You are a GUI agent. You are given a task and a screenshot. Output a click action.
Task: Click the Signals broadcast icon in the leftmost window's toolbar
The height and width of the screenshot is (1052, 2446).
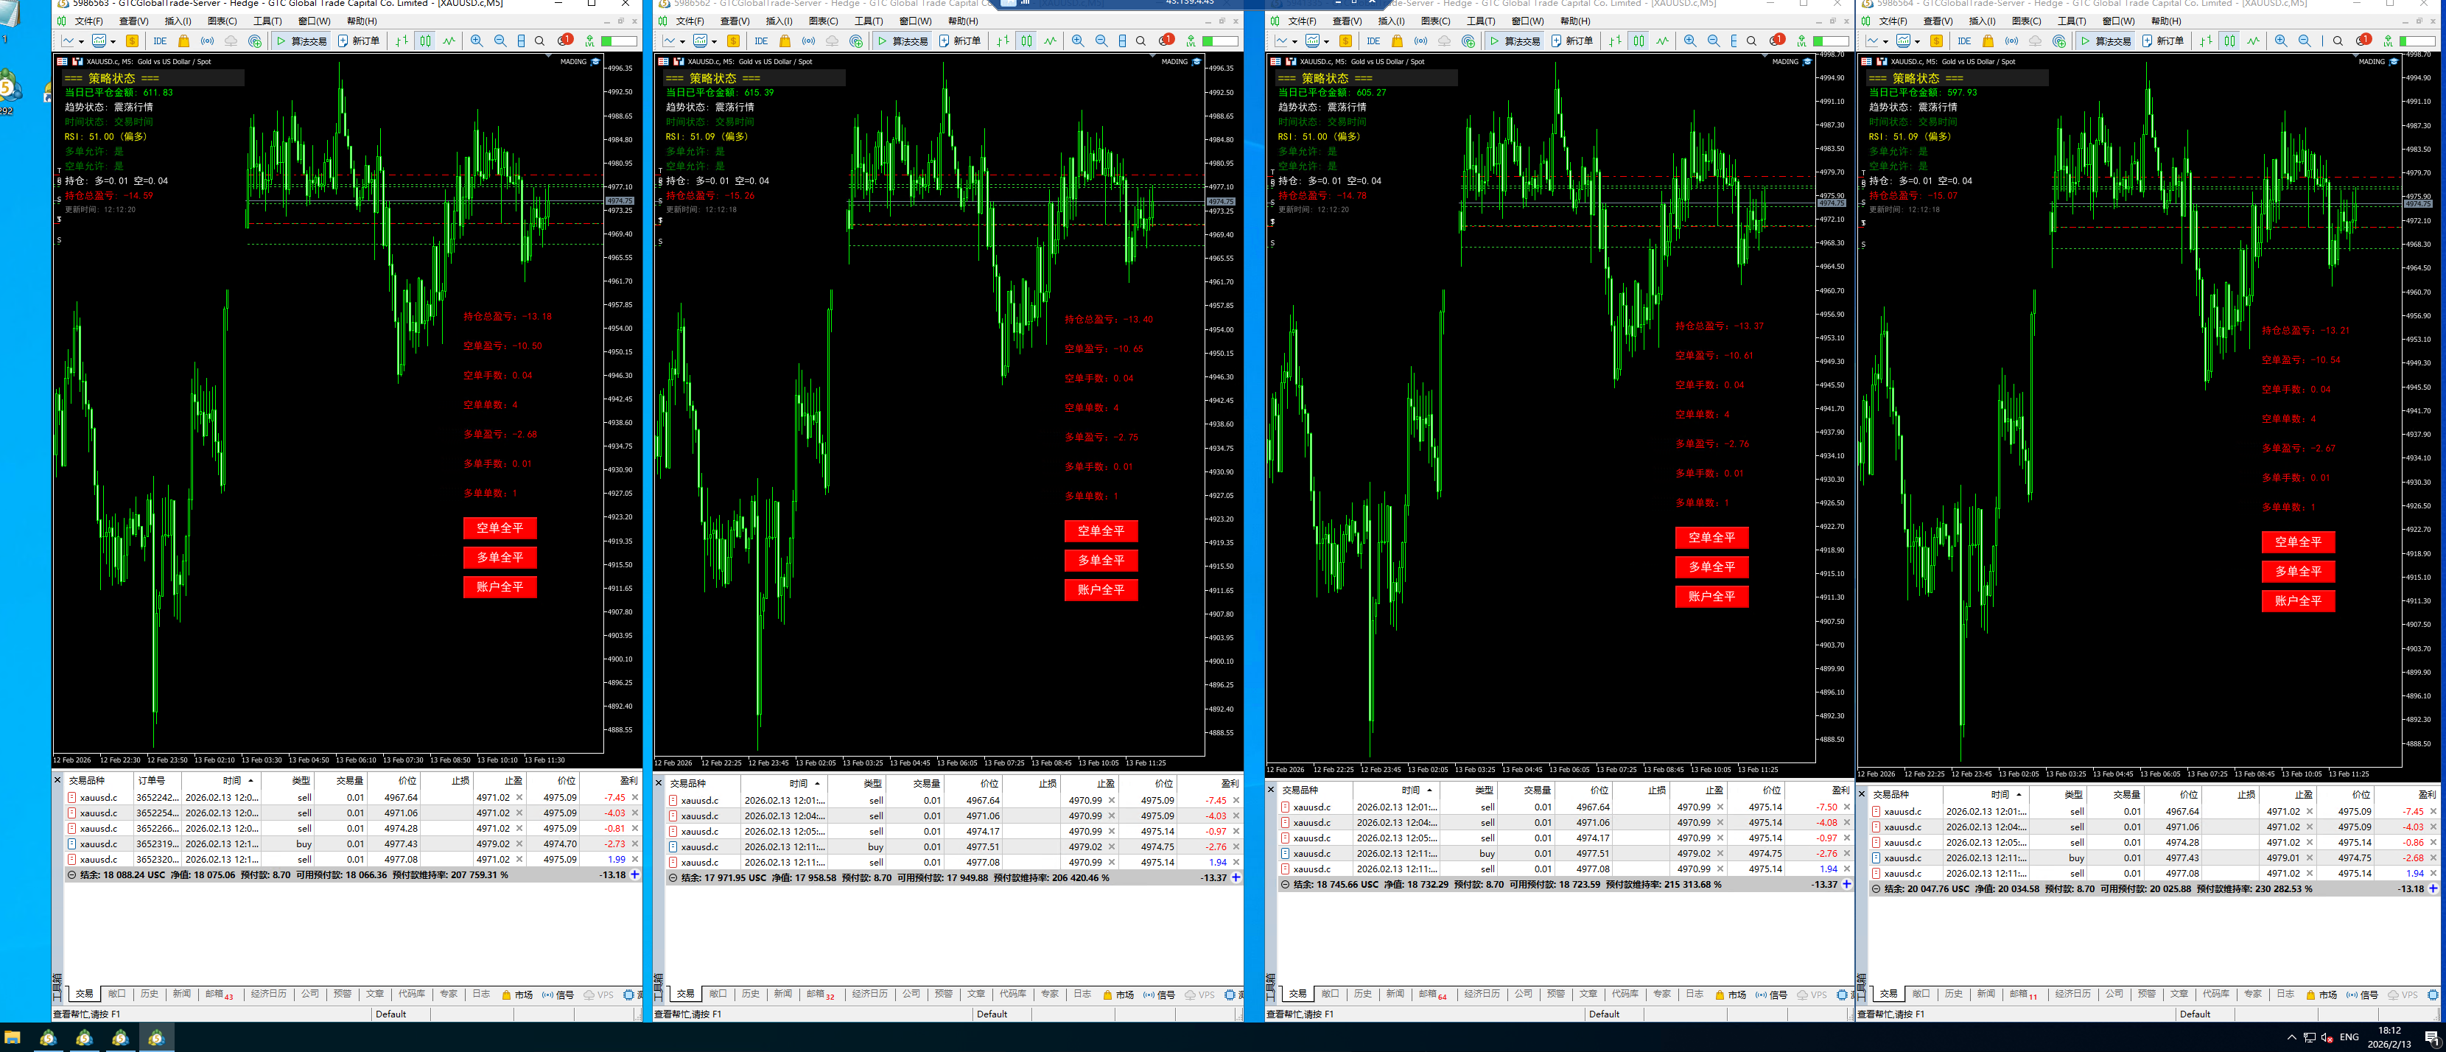(x=207, y=41)
